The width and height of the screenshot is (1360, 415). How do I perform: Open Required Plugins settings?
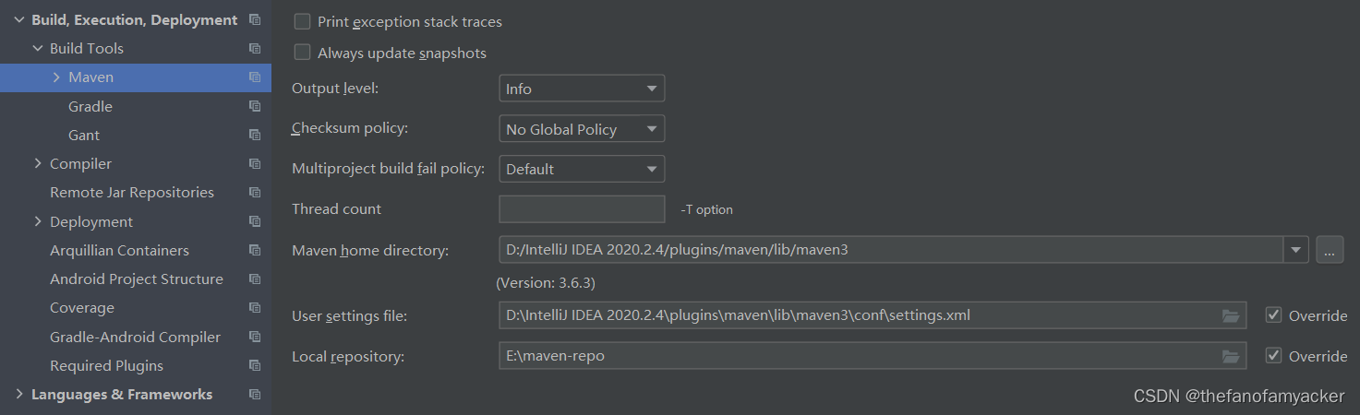(106, 365)
